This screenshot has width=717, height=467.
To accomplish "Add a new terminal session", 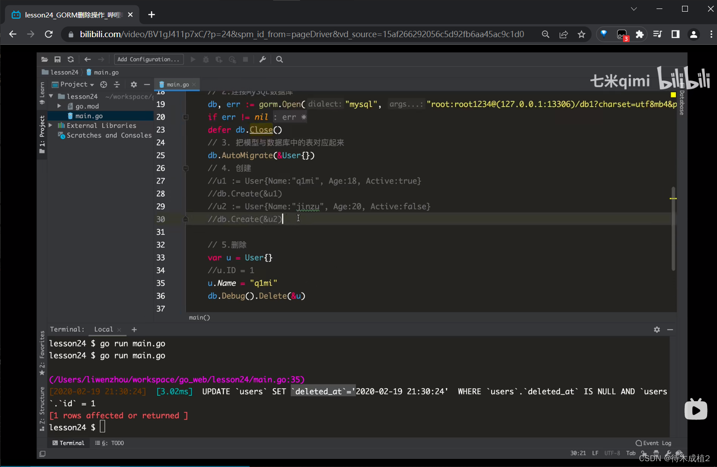I will [x=134, y=330].
